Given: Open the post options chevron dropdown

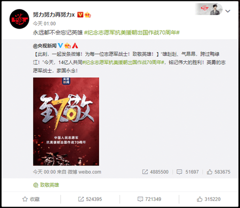Looking at the screenshot, I should [227, 11].
